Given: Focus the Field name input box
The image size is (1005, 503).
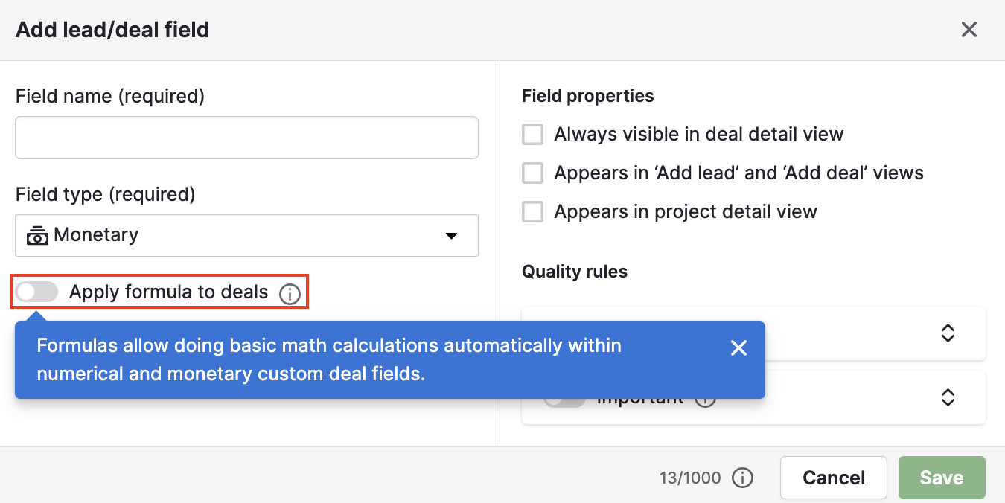Looking at the screenshot, I should tap(246, 137).
